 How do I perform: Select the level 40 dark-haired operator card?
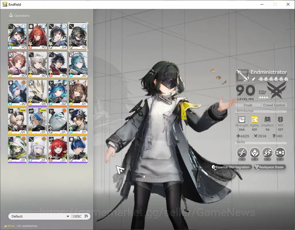58,65
